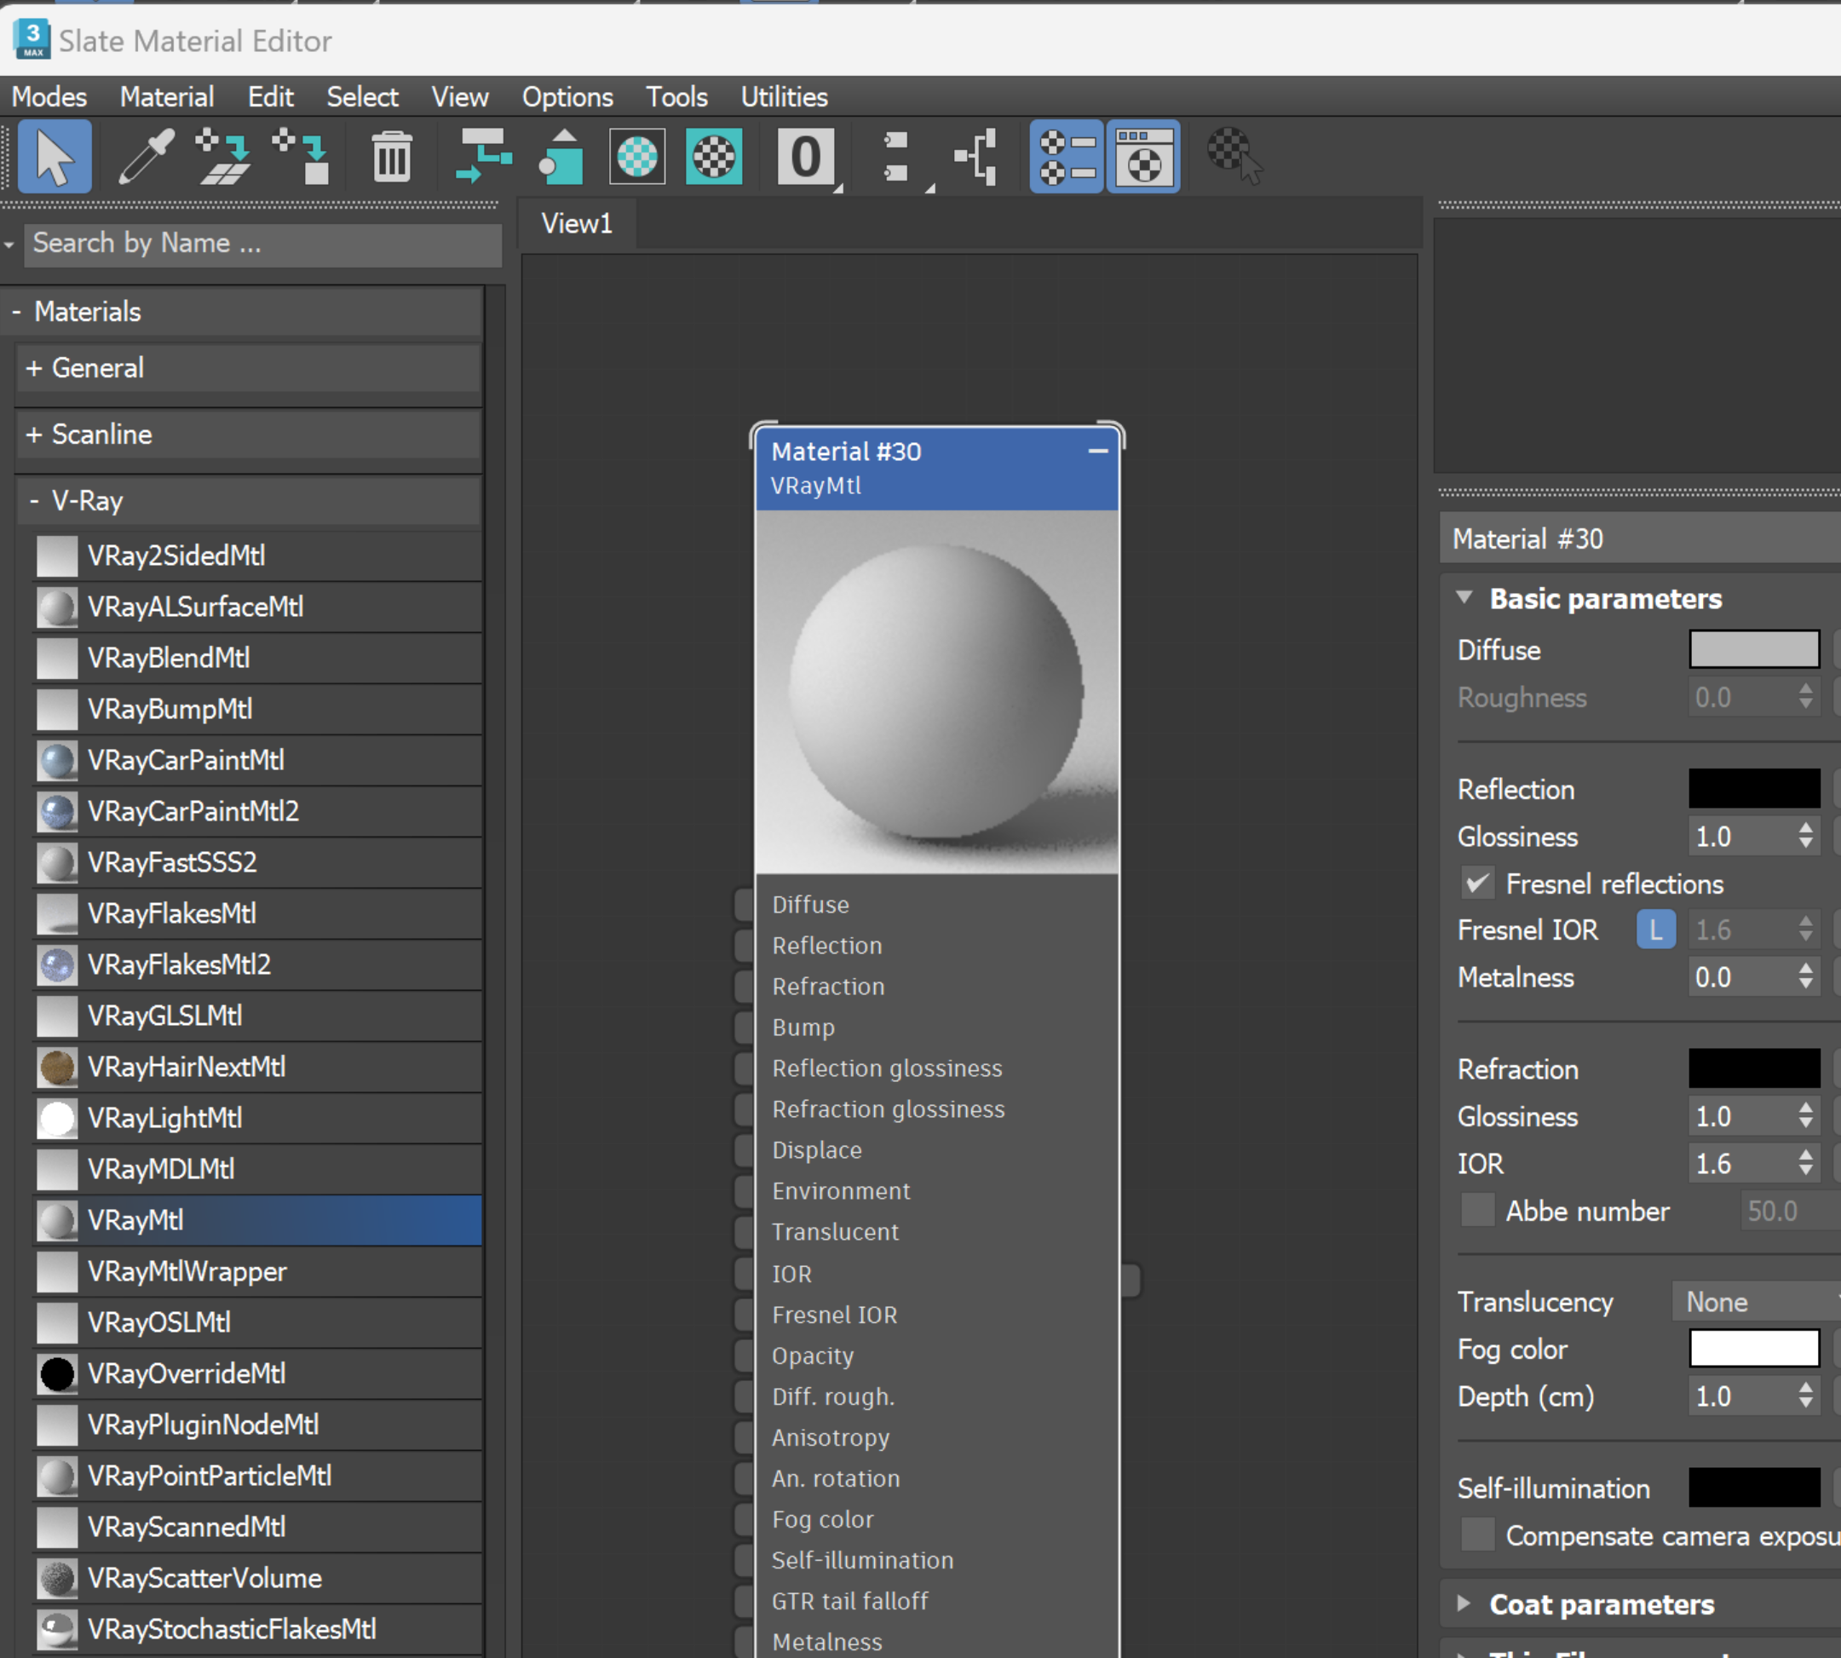
Task: Collapse the Material #30 node with minus
Action: 1097,451
